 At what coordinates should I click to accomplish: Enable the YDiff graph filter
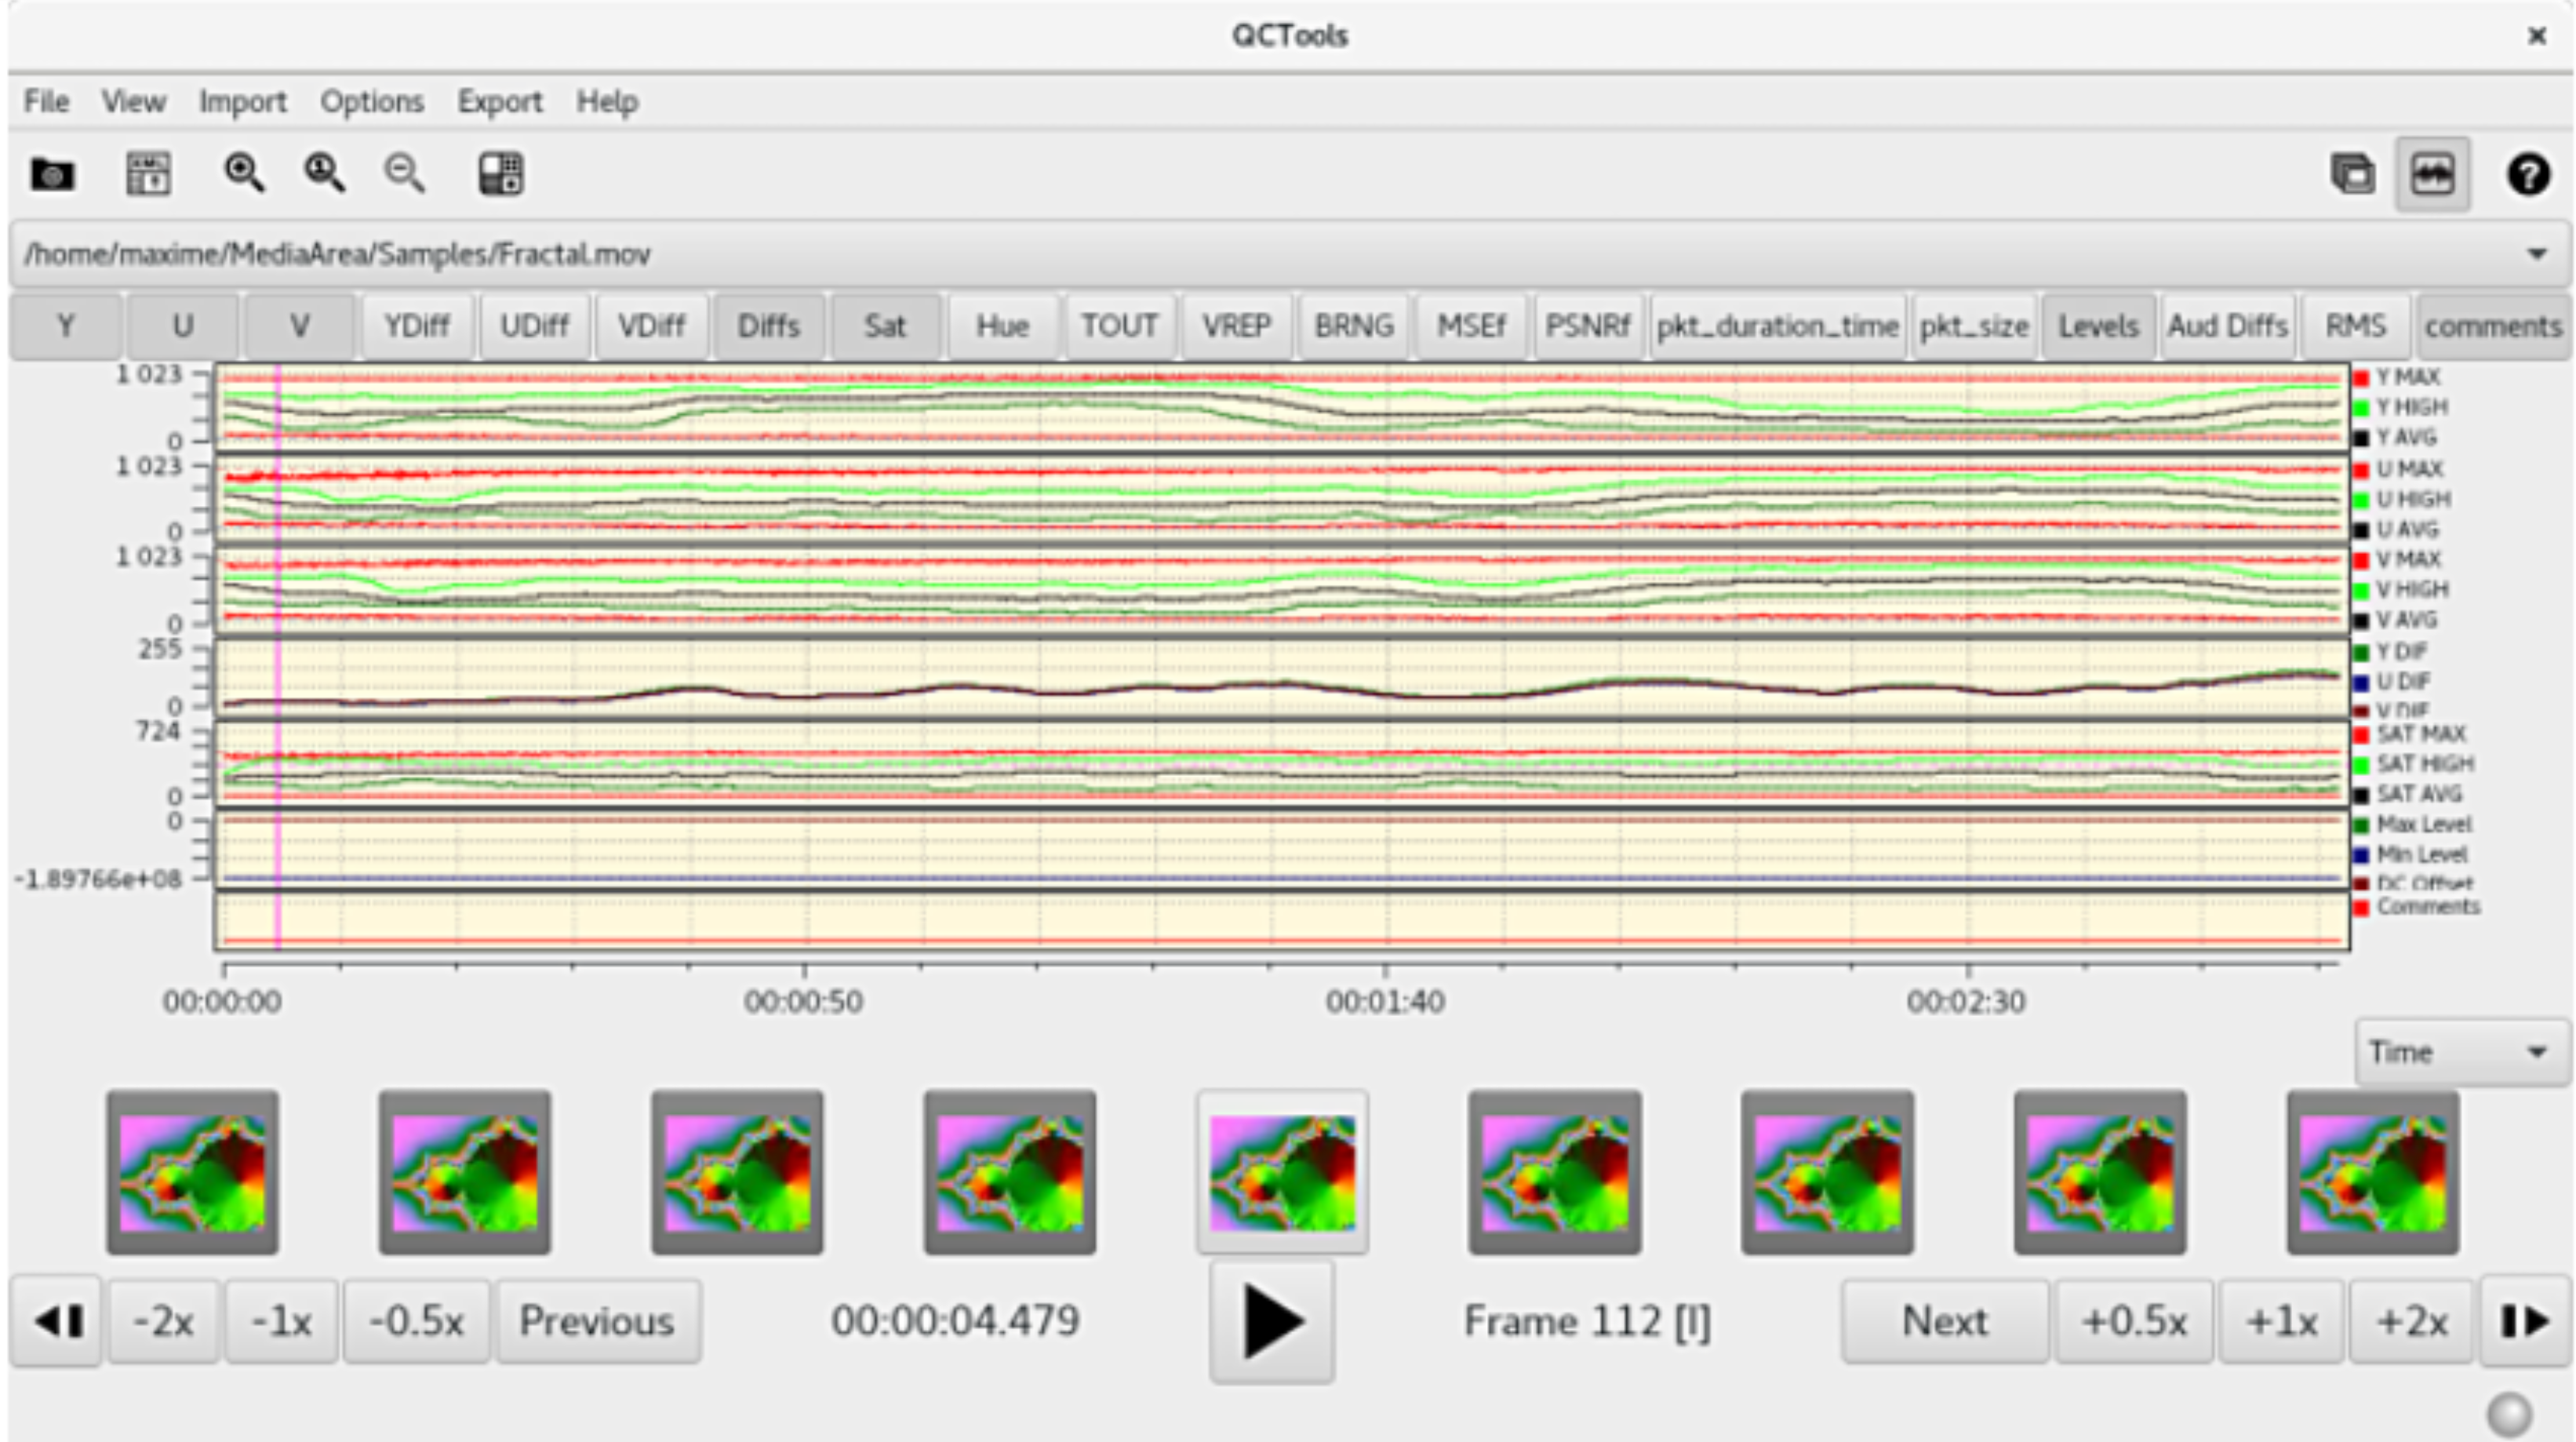(417, 326)
